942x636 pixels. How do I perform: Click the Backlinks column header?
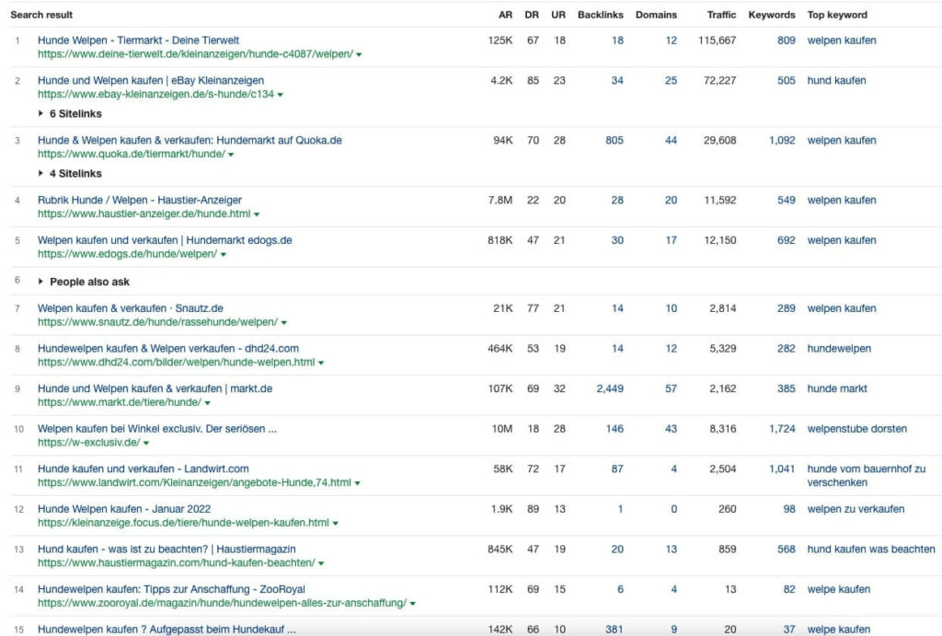[600, 15]
